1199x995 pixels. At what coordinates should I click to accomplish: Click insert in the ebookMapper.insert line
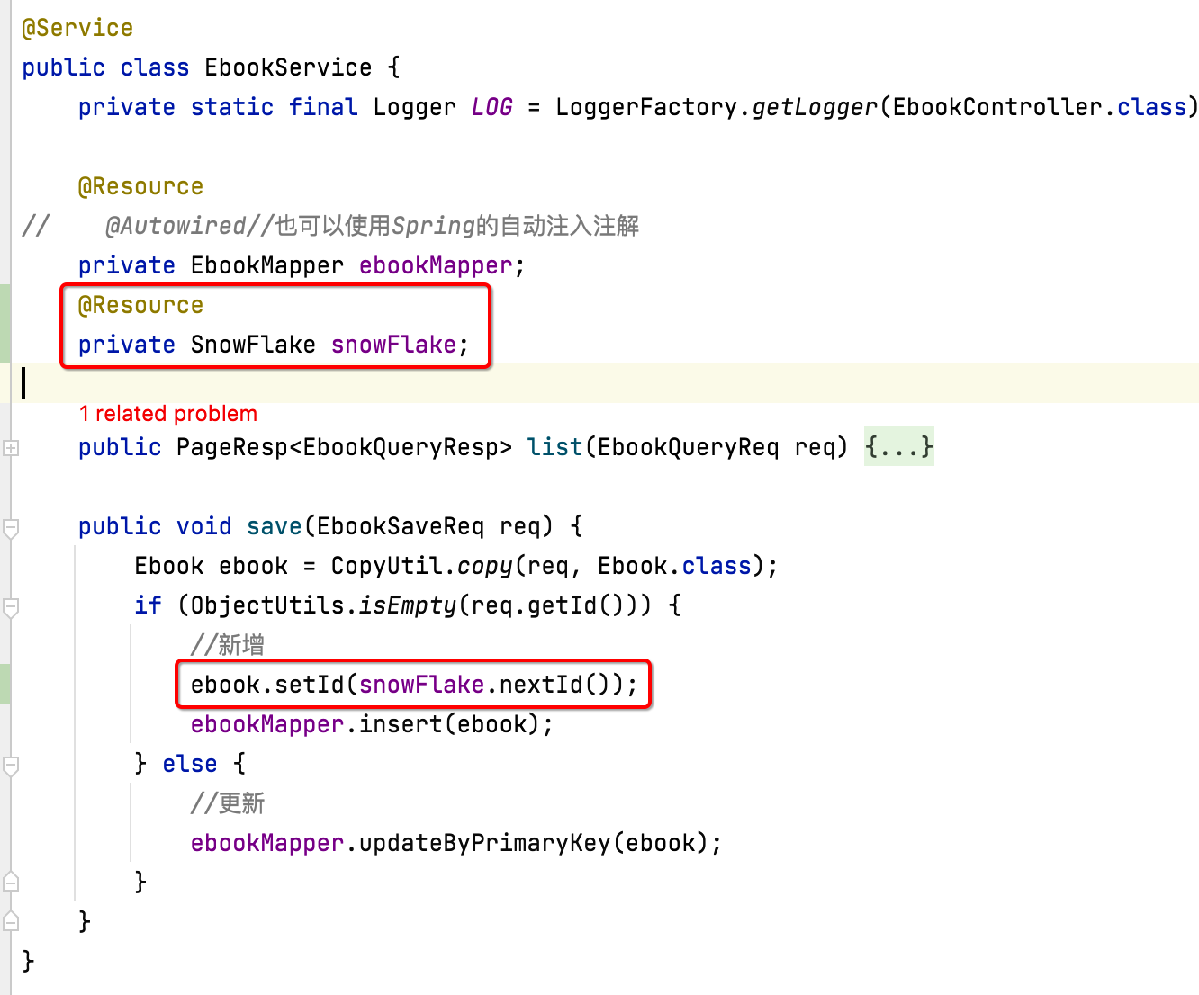[x=401, y=724]
